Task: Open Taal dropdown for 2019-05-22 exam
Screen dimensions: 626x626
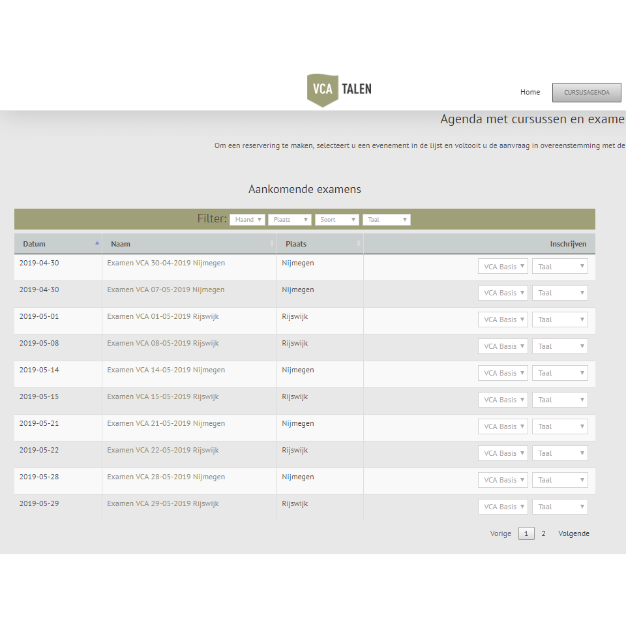Action: 559,453
